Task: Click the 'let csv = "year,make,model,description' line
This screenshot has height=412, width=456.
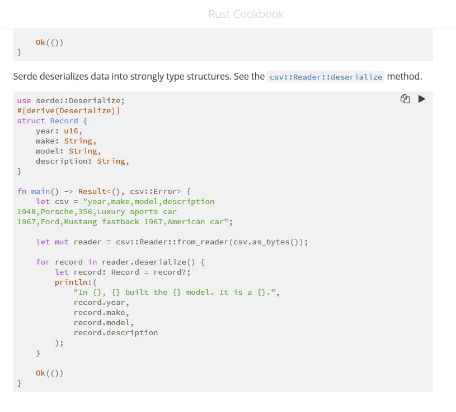Action: pos(125,202)
